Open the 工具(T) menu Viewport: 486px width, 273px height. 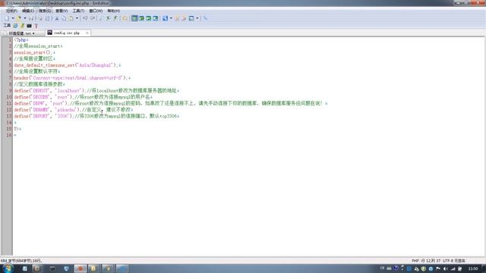78,11
